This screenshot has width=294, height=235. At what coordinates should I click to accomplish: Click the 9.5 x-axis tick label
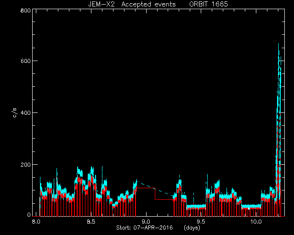(201, 222)
